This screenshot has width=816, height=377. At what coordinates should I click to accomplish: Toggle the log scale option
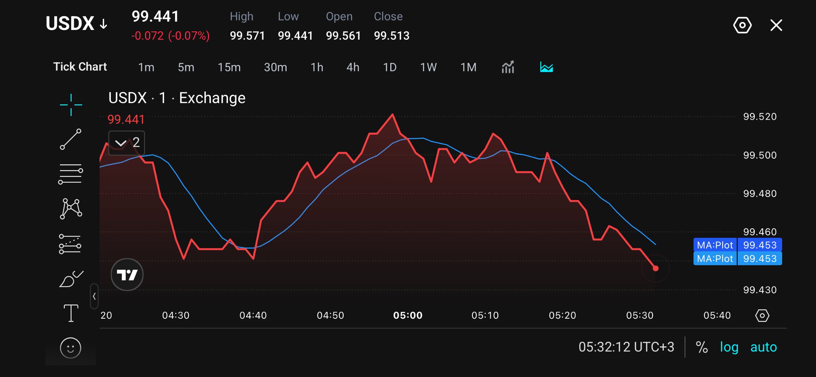729,347
